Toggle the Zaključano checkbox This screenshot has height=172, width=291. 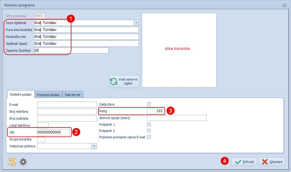point(149,104)
